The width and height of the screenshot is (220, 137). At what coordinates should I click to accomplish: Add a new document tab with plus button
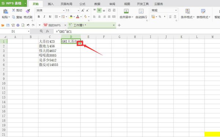119,25
